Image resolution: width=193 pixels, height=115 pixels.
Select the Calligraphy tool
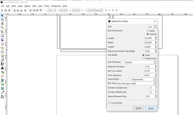(x=2, y=64)
